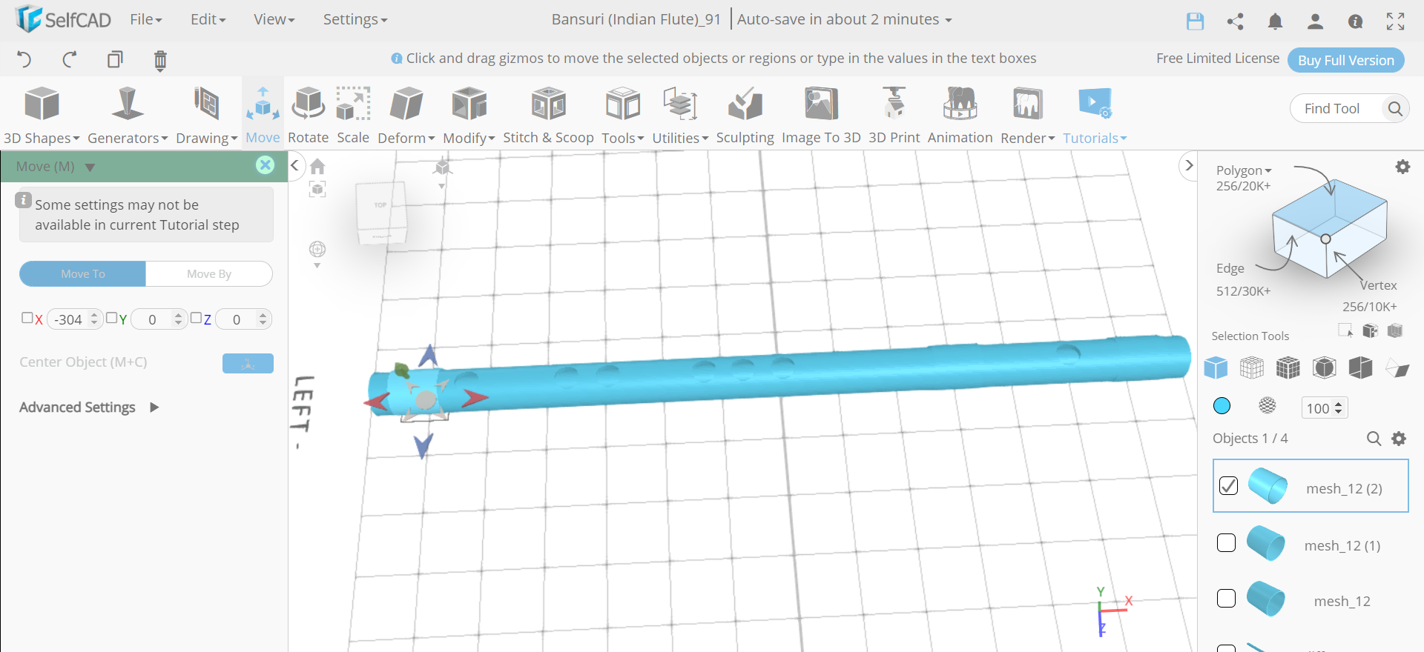Open the Settings menu
The image size is (1424, 652).
point(355,19)
